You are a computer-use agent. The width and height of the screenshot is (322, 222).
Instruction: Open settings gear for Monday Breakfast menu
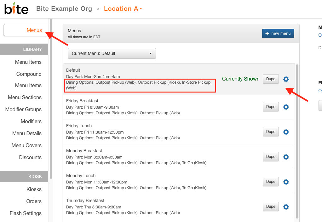(286, 157)
